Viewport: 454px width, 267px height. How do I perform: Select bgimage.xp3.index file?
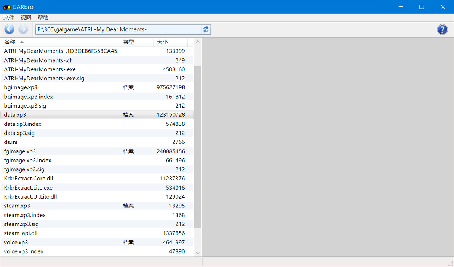click(97, 97)
